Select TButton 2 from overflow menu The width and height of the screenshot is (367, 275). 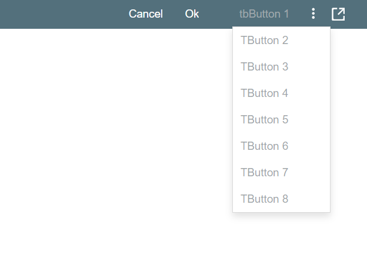pyautogui.click(x=264, y=41)
